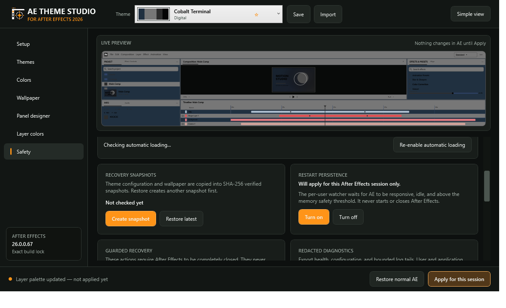
Task: Switch to Simple view
Action: coord(470,14)
